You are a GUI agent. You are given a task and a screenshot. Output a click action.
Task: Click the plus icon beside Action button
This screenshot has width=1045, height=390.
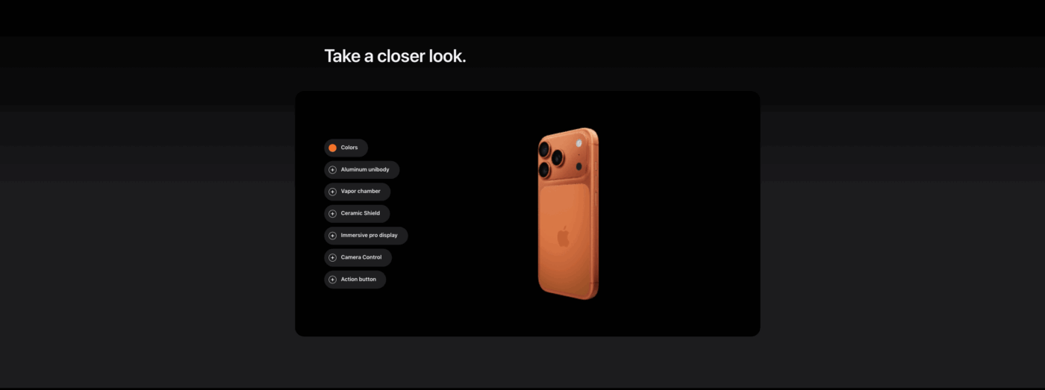pyautogui.click(x=333, y=280)
